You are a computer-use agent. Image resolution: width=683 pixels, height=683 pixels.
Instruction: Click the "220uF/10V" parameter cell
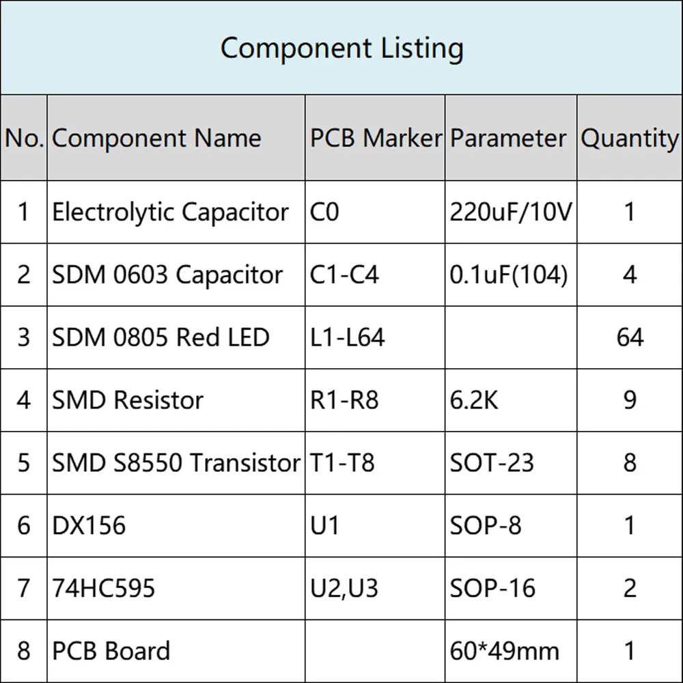click(510, 212)
